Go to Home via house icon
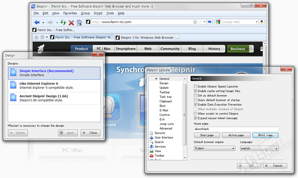Screen dimensions: 298x178 click(79, 22)
